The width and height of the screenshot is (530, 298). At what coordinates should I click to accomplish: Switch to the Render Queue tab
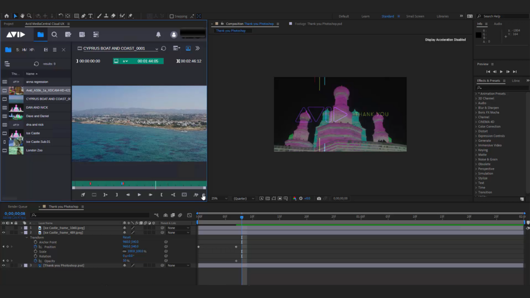[x=18, y=206]
